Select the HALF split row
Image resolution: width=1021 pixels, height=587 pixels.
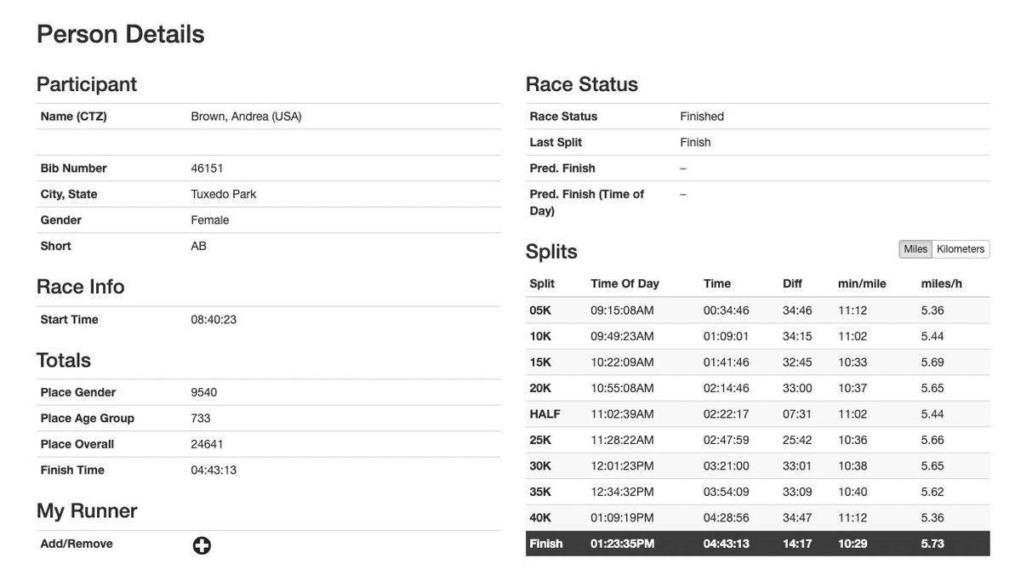pyautogui.click(x=757, y=413)
